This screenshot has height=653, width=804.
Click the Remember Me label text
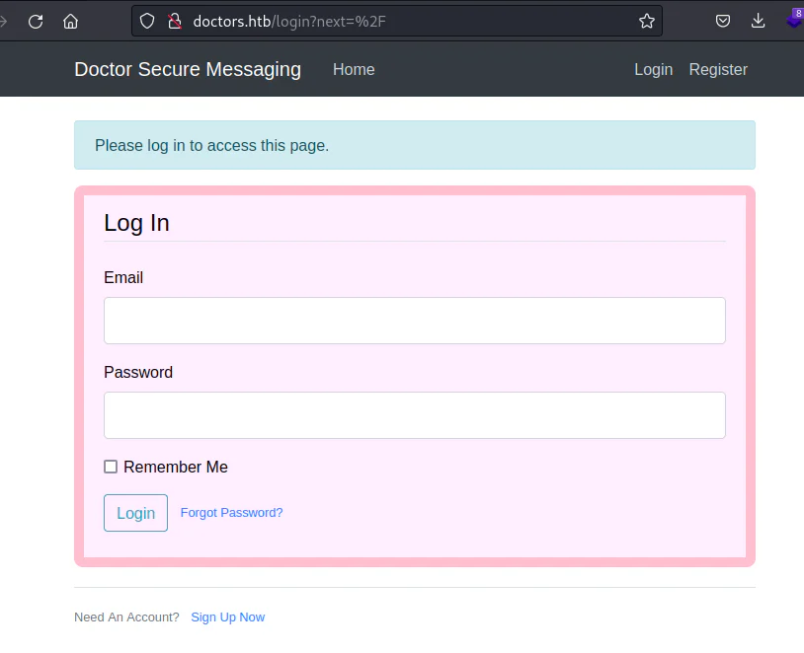(176, 468)
